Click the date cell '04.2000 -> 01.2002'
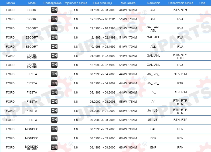The width and height of the screenshot is (211, 152). pos(103,111)
